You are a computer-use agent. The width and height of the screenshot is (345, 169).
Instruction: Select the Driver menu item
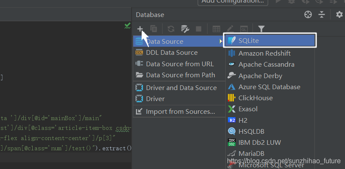click(180, 99)
